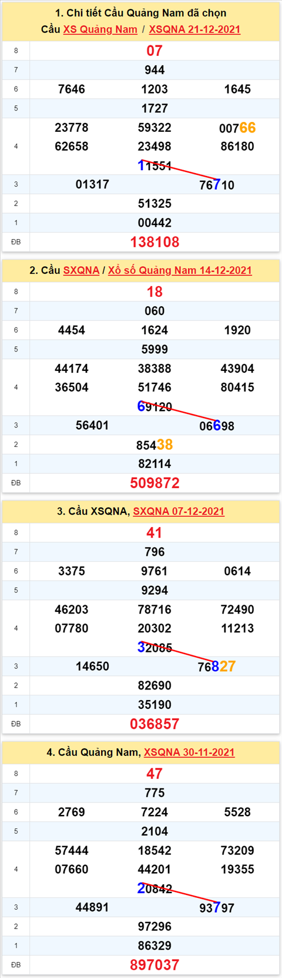Click the number 82114
This screenshot has height=978, width=282.
[155, 464]
